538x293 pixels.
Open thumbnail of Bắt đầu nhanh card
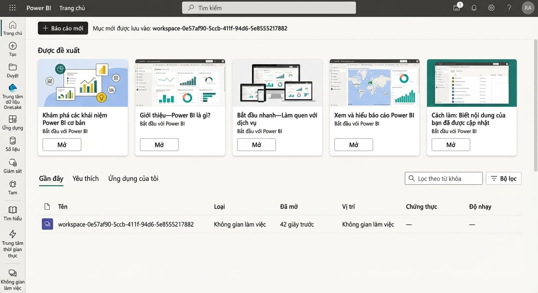click(x=277, y=83)
